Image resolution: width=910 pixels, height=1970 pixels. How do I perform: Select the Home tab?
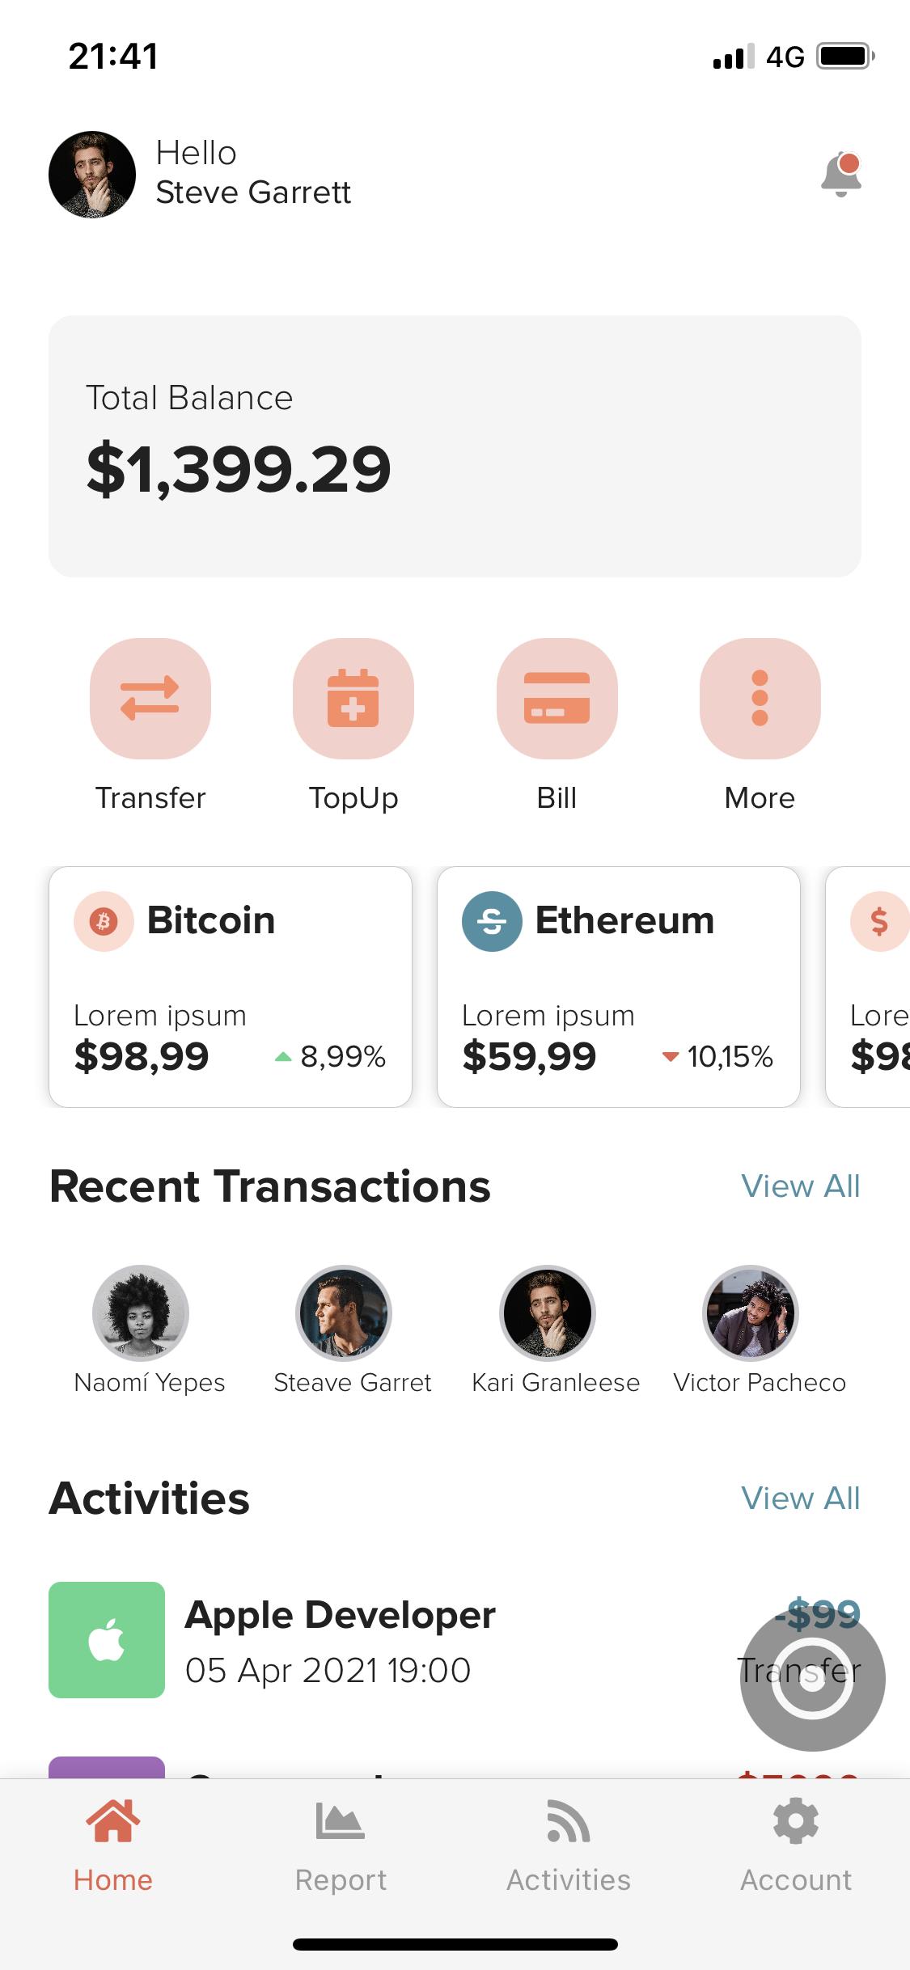113,1847
